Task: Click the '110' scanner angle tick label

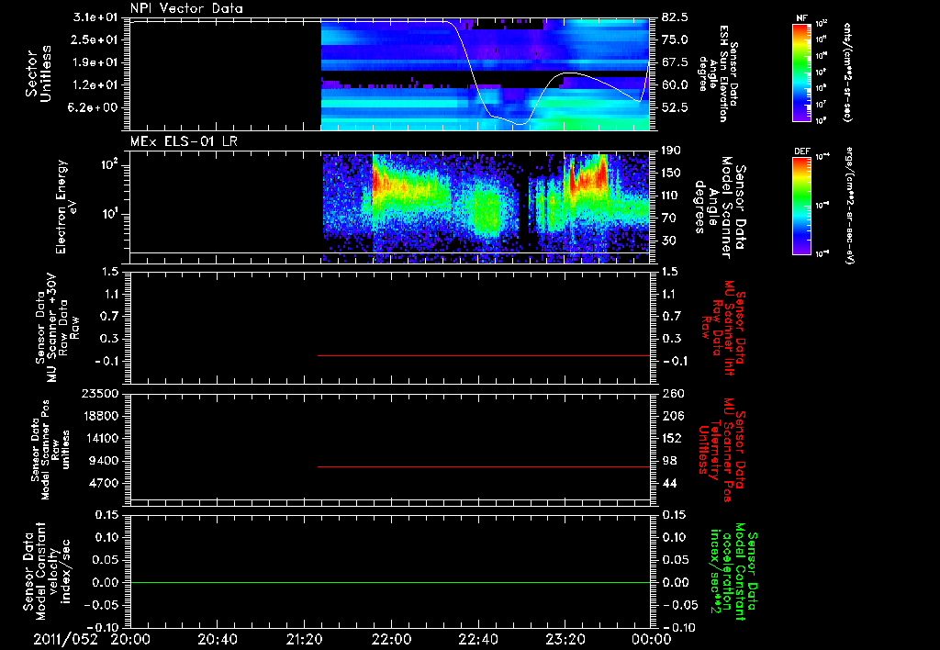Action: coord(673,196)
